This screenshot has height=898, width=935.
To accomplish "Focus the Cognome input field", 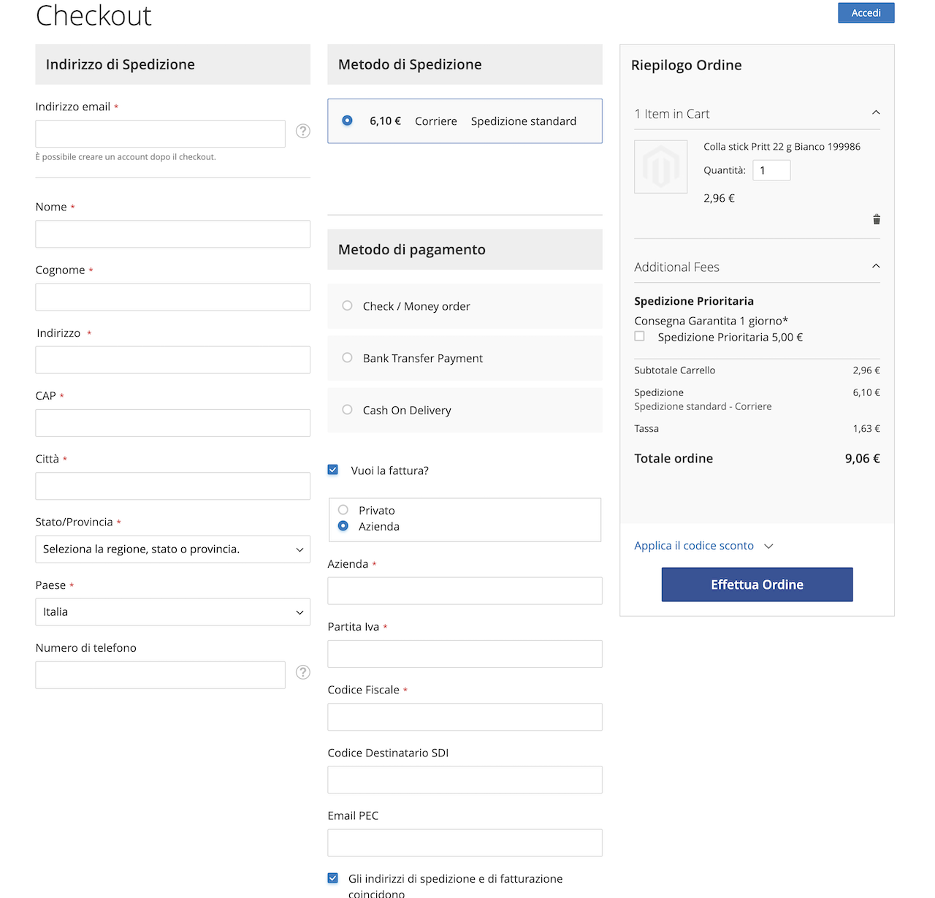I will [172, 297].
